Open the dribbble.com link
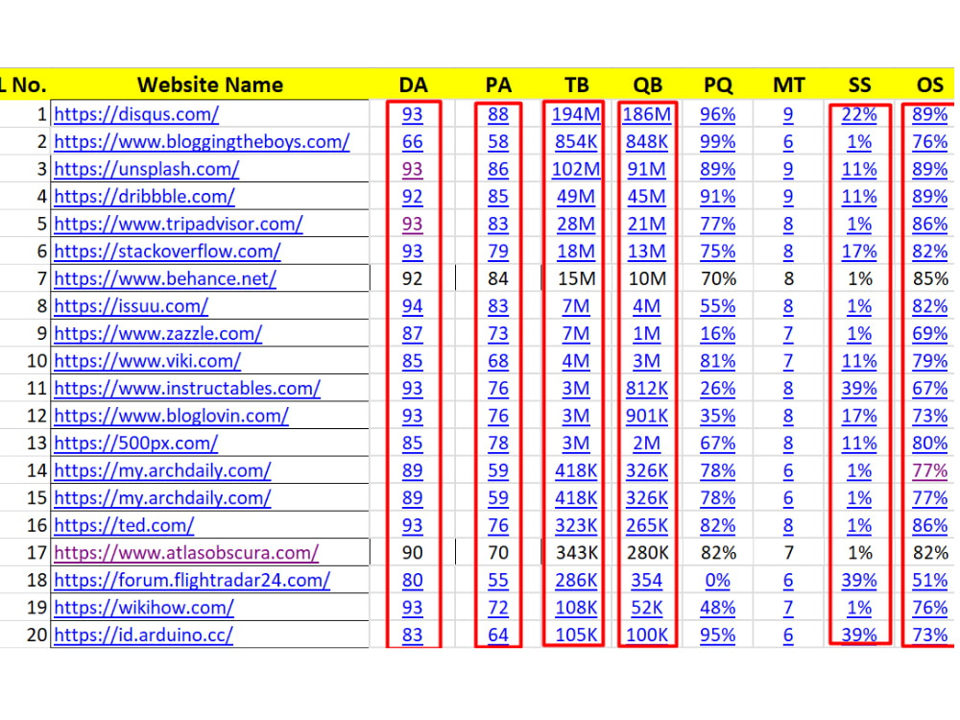This screenshot has height=720, width=960. point(144,197)
